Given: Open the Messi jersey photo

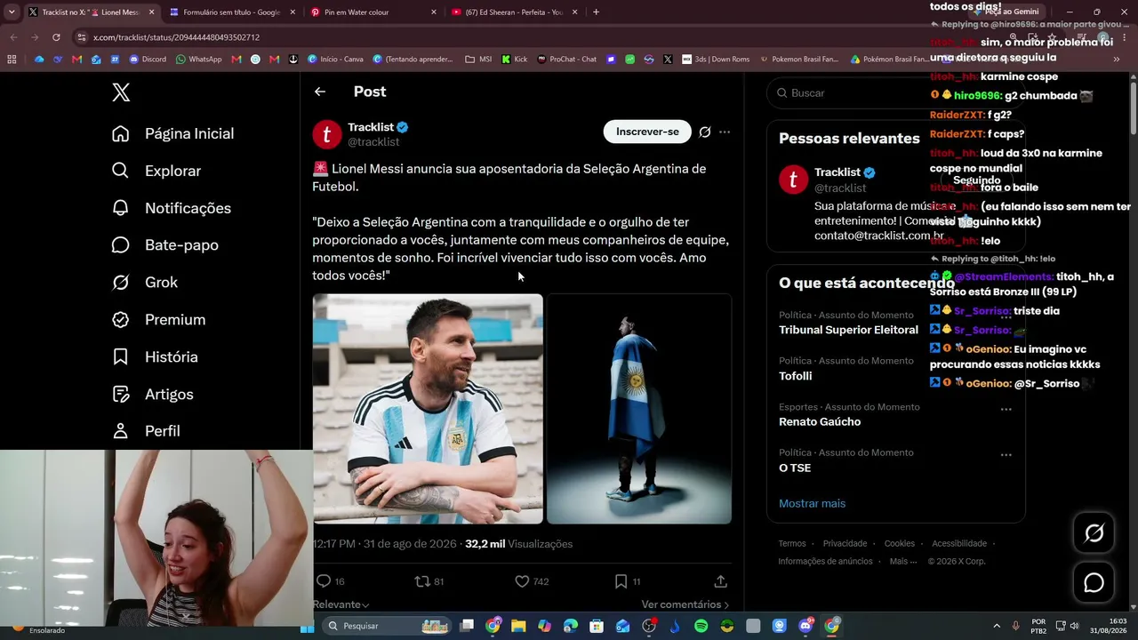Looking at the screenshot, I should (428, 409).
